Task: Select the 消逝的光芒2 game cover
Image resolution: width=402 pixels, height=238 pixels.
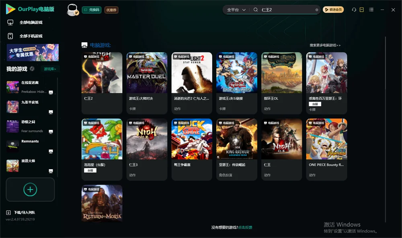Action: pyautogui.click(x=192, y=73)
